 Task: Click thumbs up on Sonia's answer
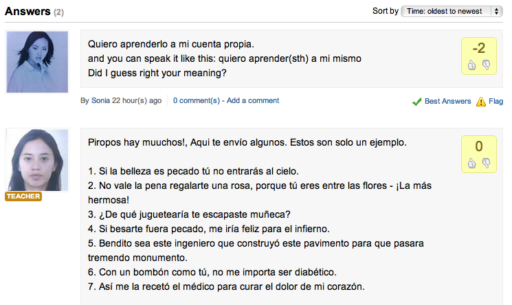[x=472, y=65]
